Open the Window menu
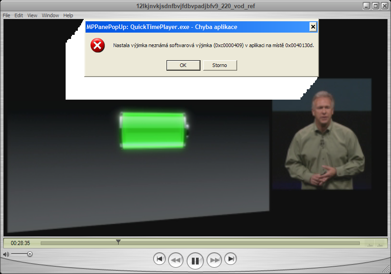This screenshot has width=391, height=274. [x=50, y=15]
